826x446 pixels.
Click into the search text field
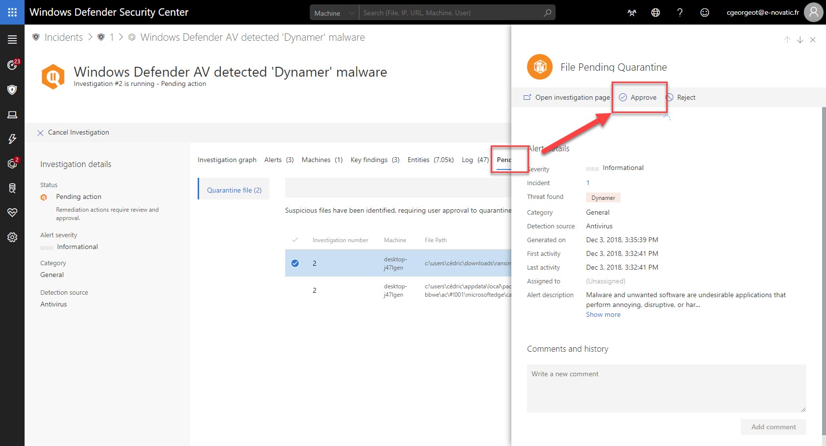[450, 13]
